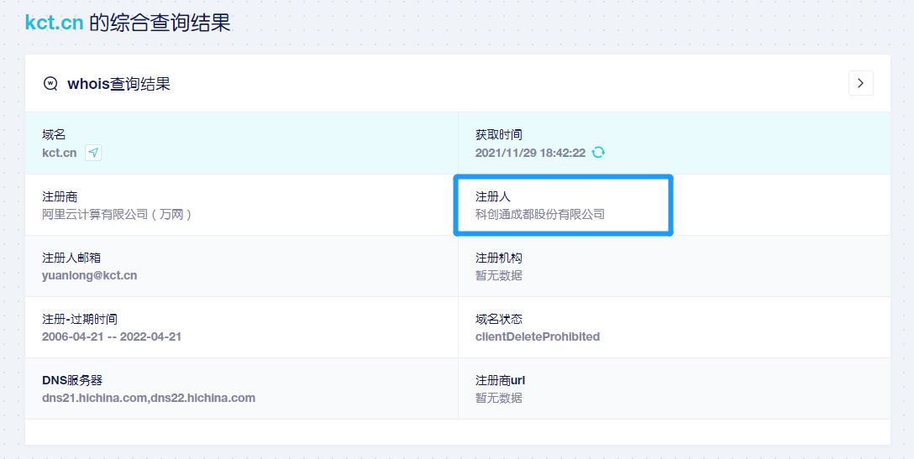This screenshot has width=914, height=459.
Task: Click 暂无数据 under 注册商url
Action: [x=498, y=398]
